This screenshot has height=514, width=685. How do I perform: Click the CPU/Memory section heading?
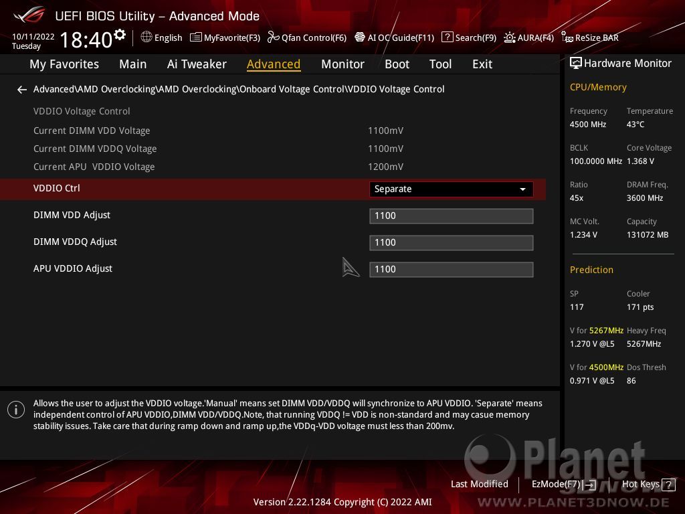click(x=598, y=88)
